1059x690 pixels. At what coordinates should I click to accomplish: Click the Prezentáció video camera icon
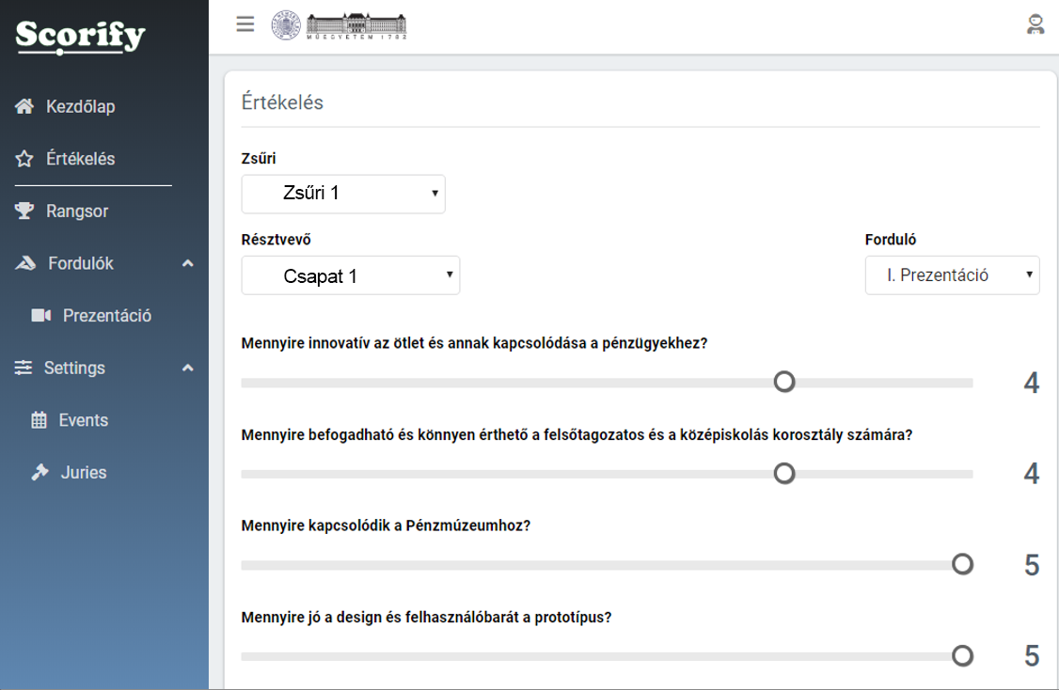(40, 316)
